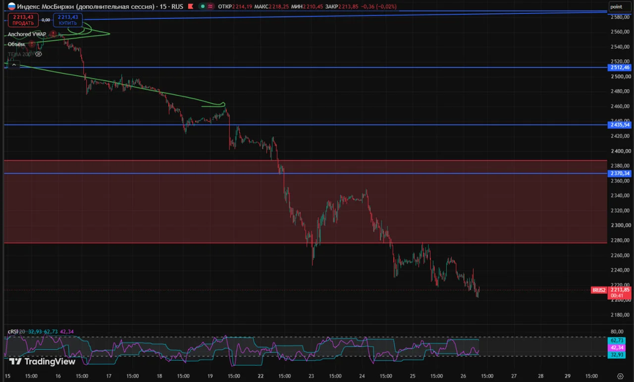This screenshot has width=634, height=382.
Task: Open chart settings gear on the time axis
Action: point(620,376)
